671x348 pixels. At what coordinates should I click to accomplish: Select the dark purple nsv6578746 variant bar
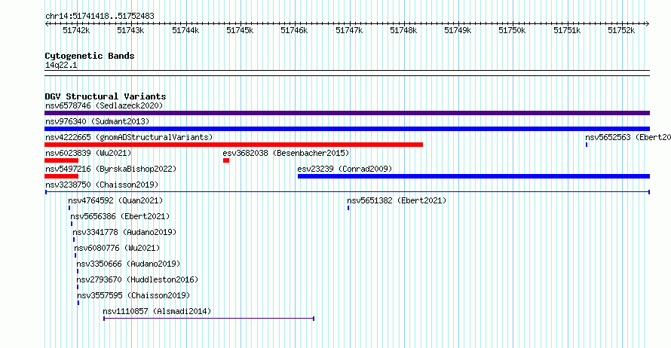[x=347, y=113]
